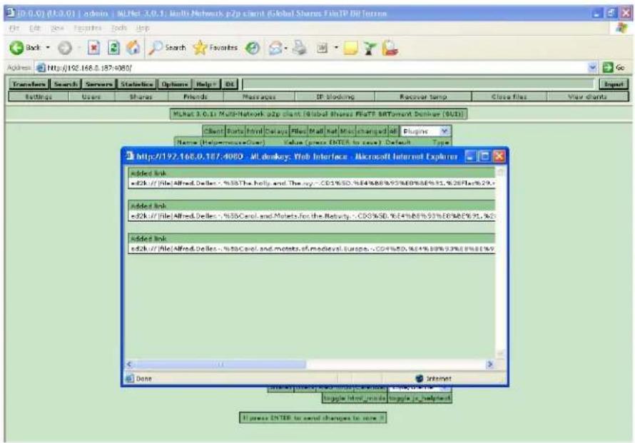635x443 pixels.
Task: Open the File menu
Action: point(14,28)
